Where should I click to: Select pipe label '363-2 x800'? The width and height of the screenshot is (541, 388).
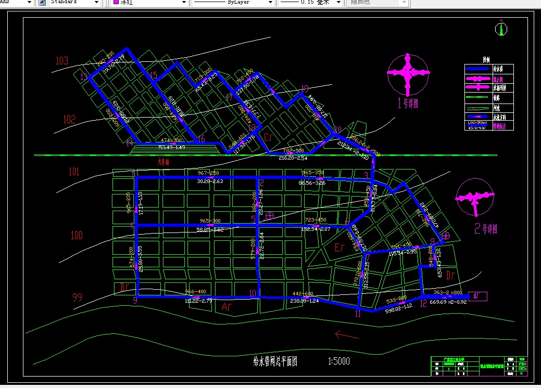tap(448, 292)
